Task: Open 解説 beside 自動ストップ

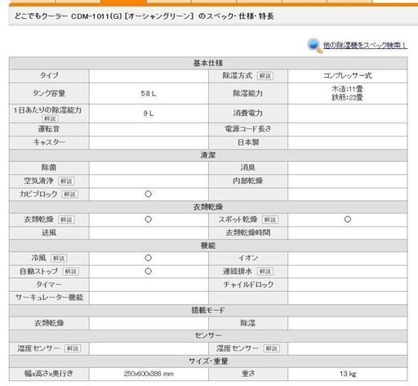Action: (71, 272)
